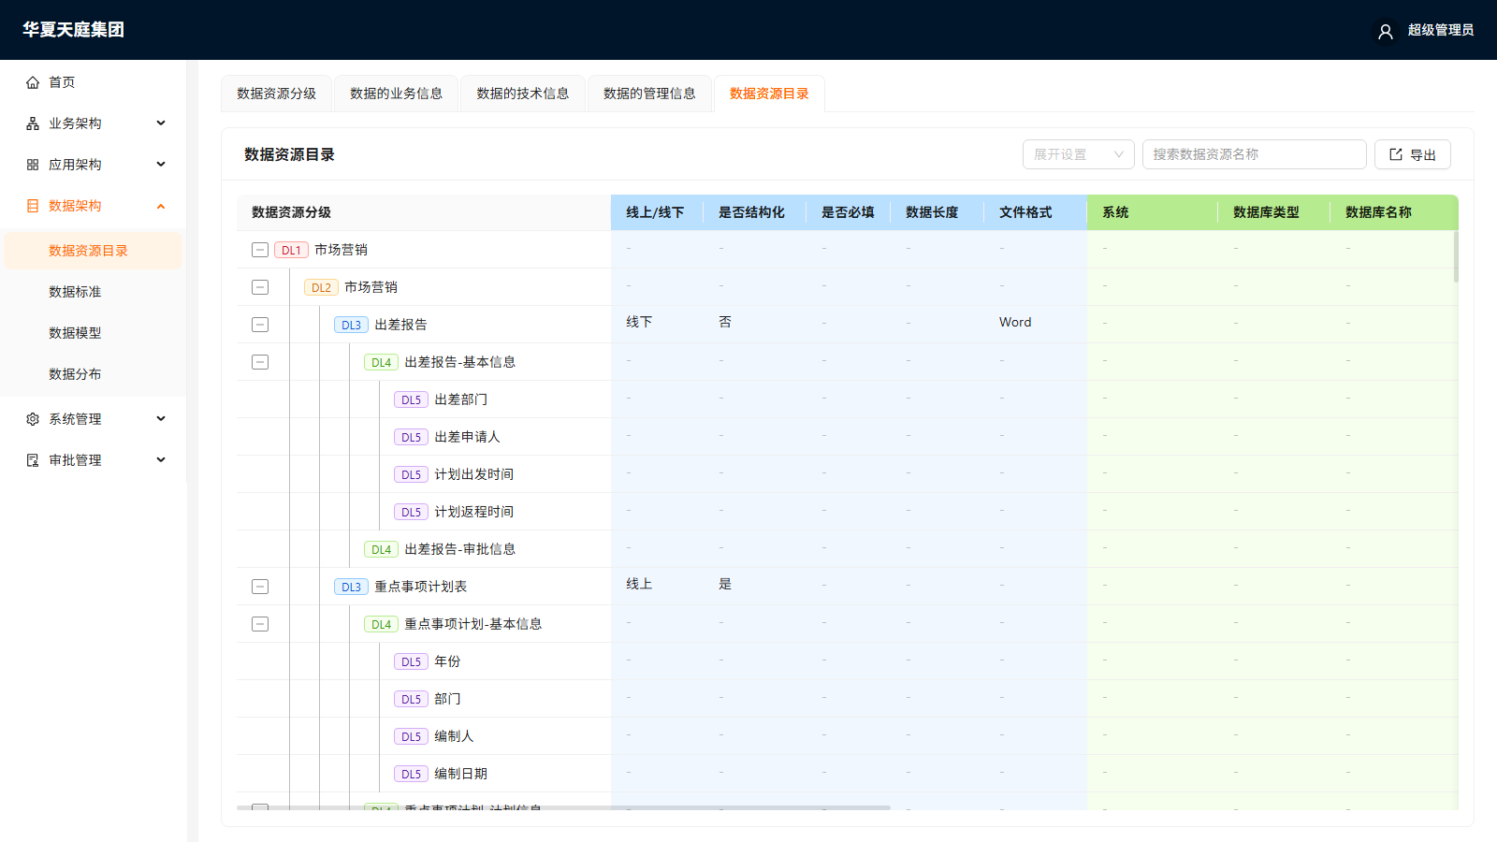Click the export icon in 导出 button
This screenshot has width=1497, height=842.
pyautogui.click(x=1396, y=154)
